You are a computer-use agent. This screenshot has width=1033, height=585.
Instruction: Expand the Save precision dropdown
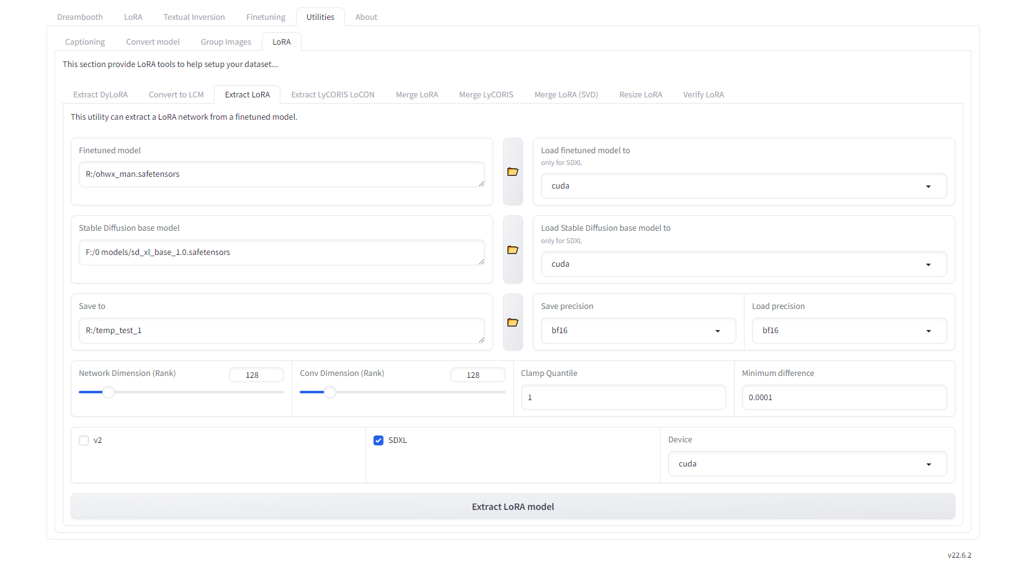638,331
